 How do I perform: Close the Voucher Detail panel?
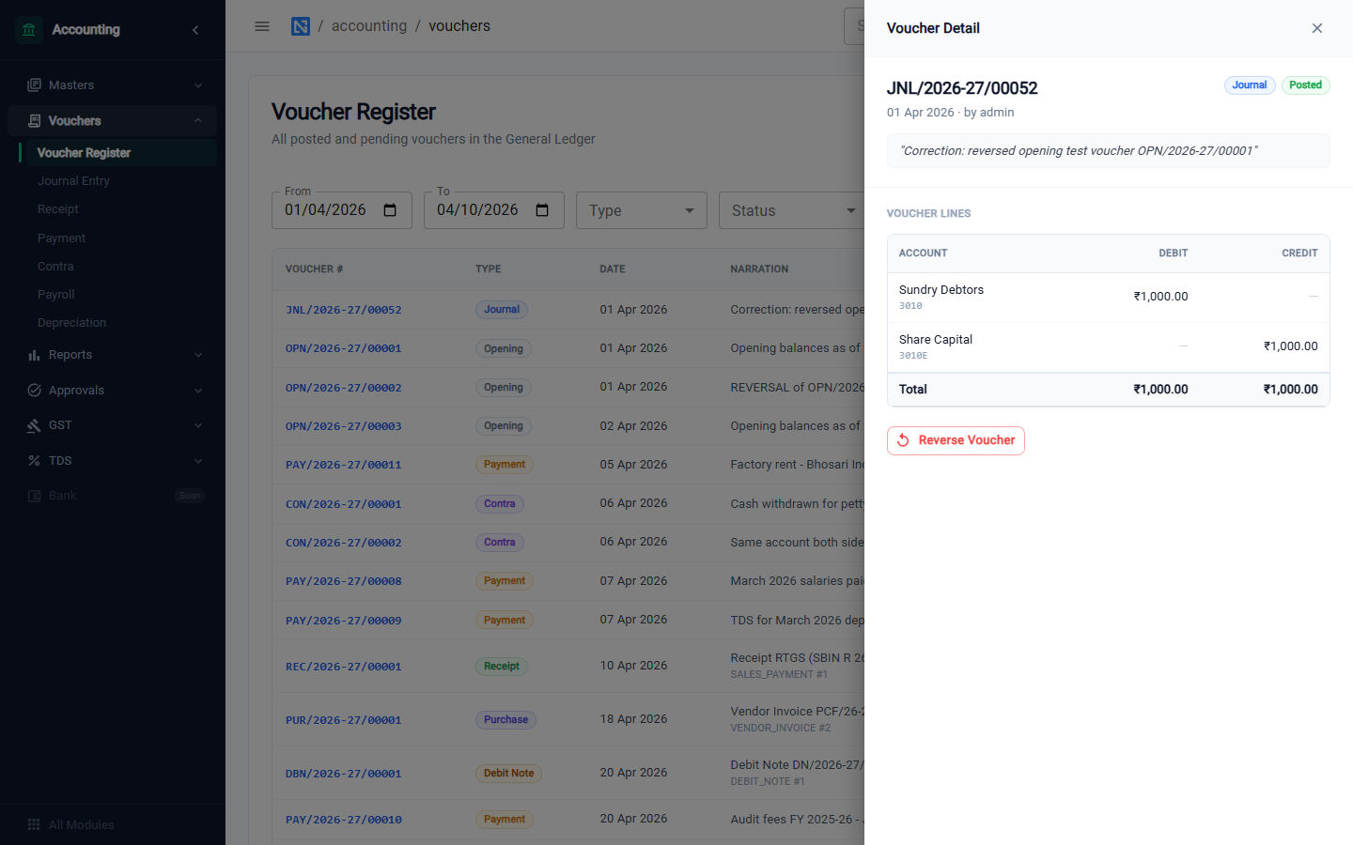click(1317, 28)
